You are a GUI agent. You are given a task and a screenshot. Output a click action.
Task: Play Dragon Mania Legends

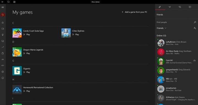[27, 53]
